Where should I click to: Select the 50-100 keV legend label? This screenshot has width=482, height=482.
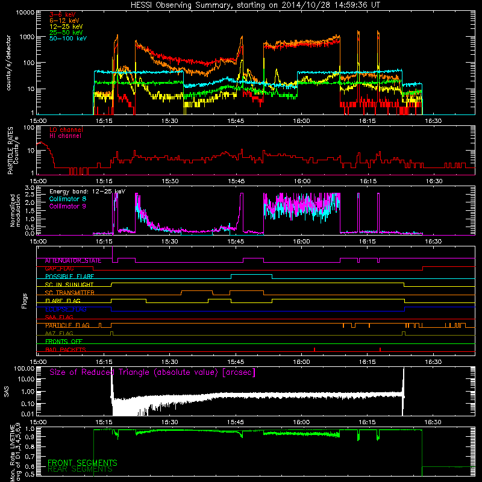coord(68,39)
